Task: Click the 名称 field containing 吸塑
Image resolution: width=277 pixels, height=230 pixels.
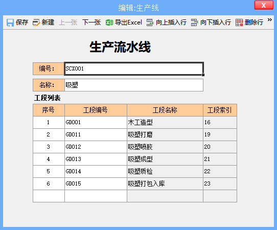Action: tap(134, 85)
